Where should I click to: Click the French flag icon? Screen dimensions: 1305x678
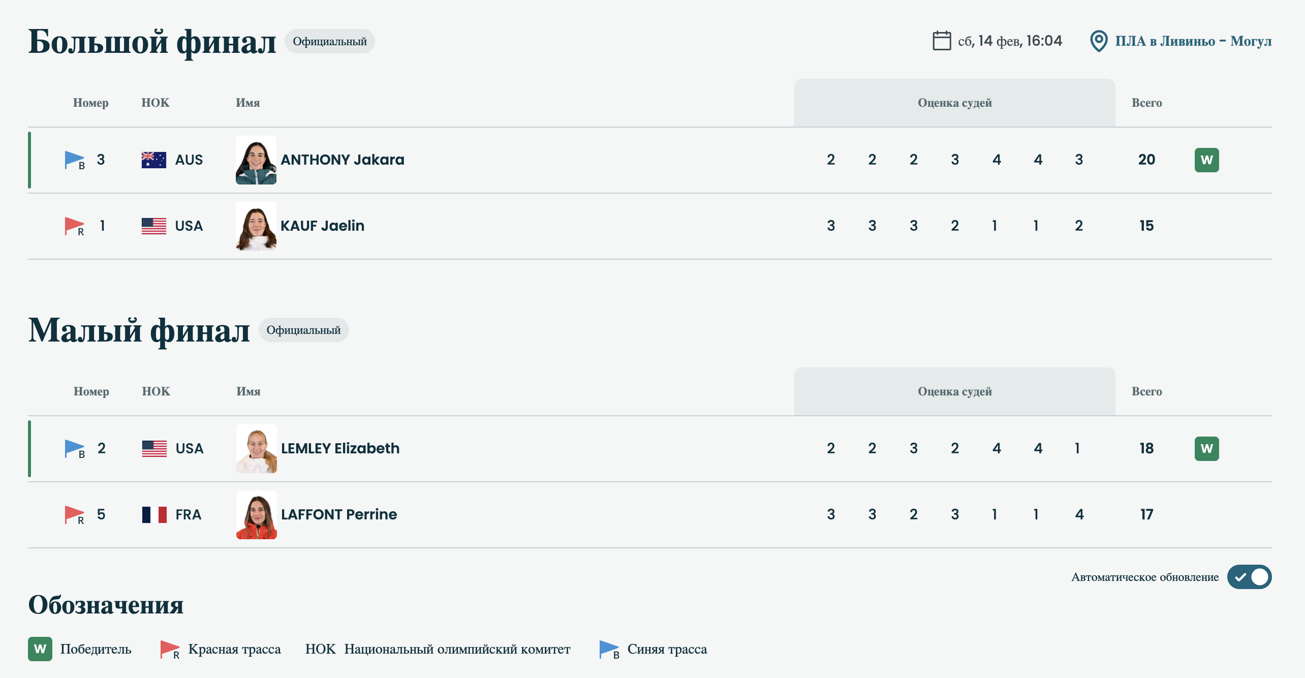pos(154,514)
